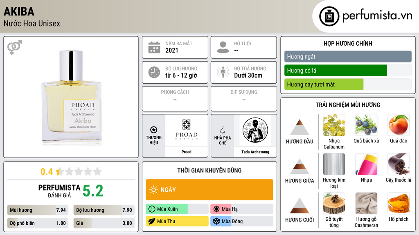The width and height of the screenshot is (419, 235).
Task: Click the Dịp Sử Dụng occasion box
Action: coord(244,99)
